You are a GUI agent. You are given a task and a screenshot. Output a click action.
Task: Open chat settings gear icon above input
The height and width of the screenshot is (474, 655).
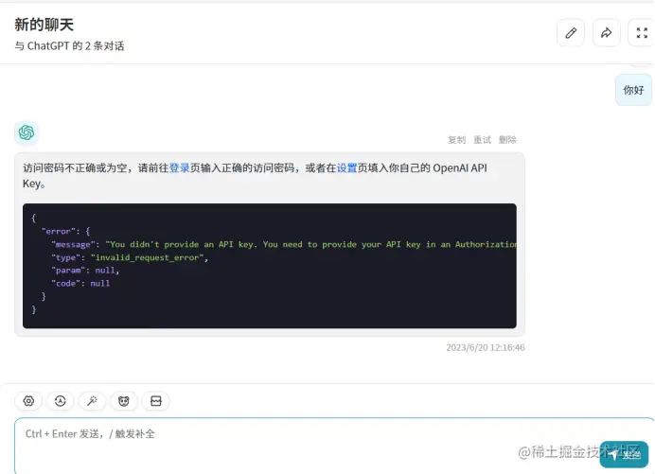click(28, 401)
